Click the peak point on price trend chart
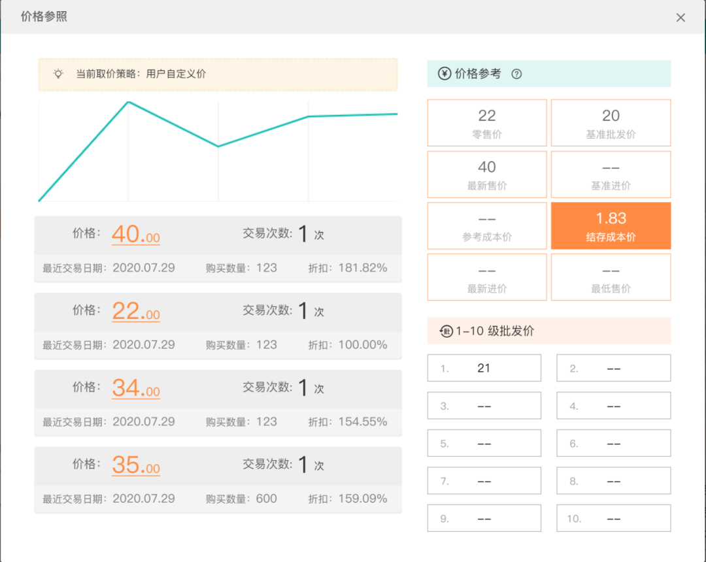Image resolution: width=706 pixels, height=562 pixels. pos(128,102)
